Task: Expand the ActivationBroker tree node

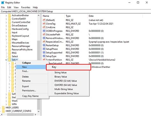Action: 6,16
